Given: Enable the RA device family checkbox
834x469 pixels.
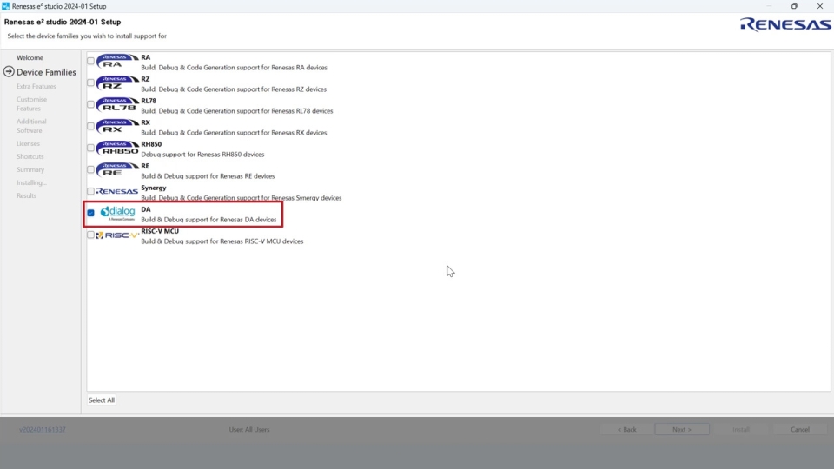Looking at the screenshot, I should (x=90, y=62).
